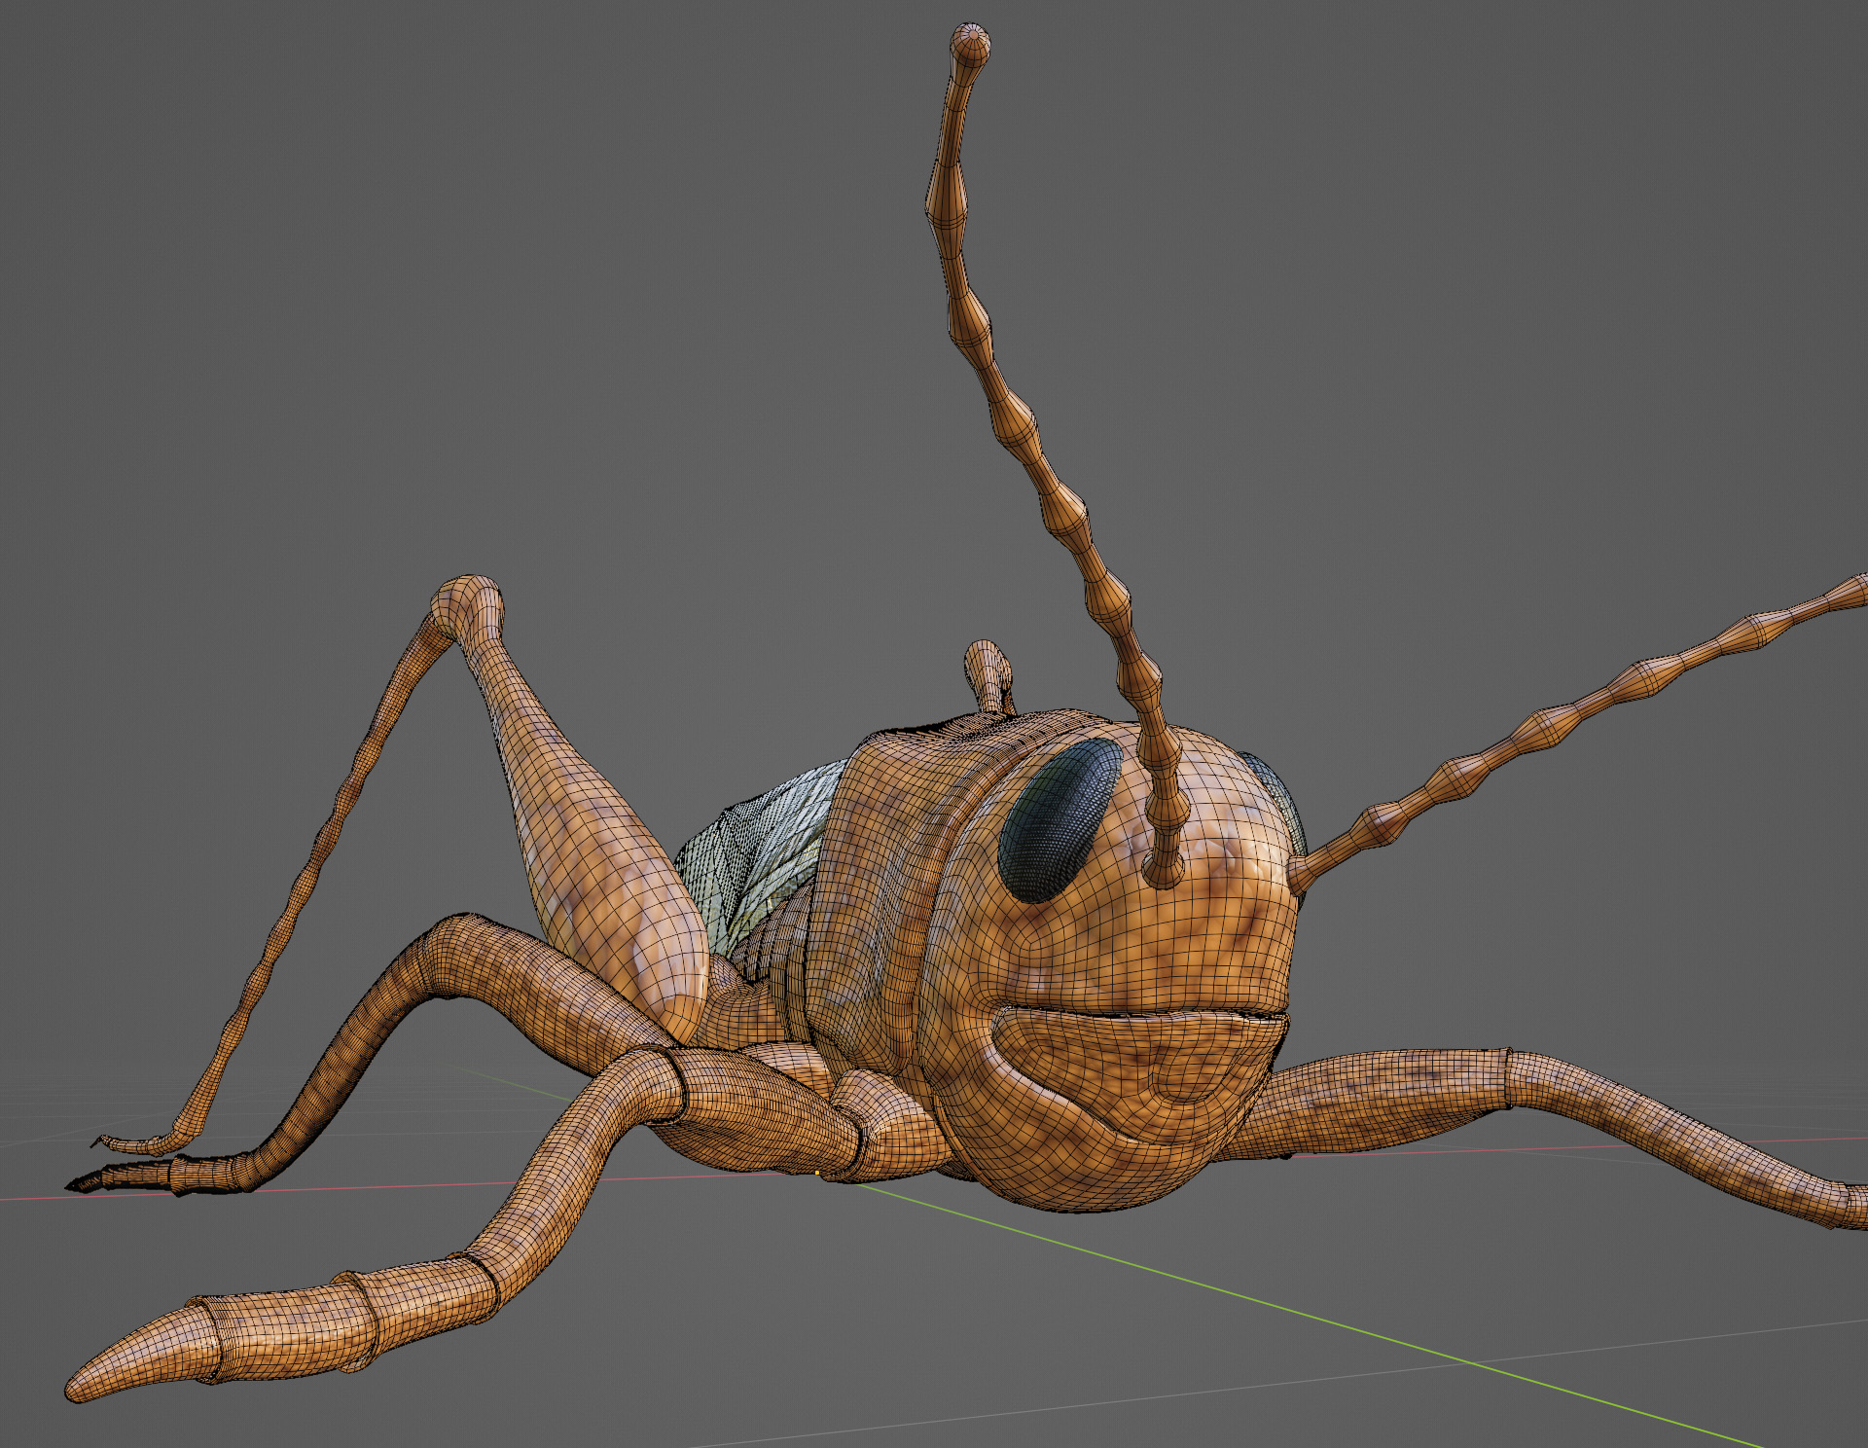The image size is (1868, 1448).
Task: Click the raised knee joint of the hind leg
Action: point(470,601)
